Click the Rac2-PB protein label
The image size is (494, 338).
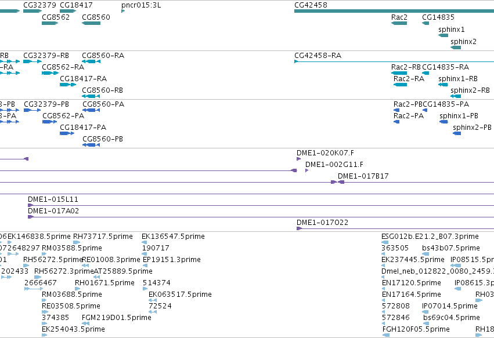point(408,104)
